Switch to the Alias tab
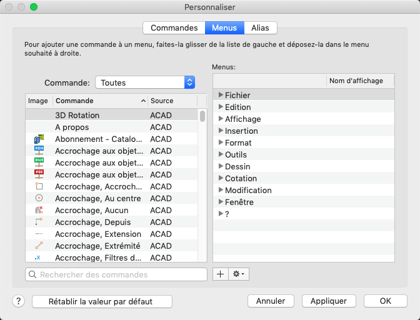This screenshot has width=420, height=320. click(x=260, y=27)
